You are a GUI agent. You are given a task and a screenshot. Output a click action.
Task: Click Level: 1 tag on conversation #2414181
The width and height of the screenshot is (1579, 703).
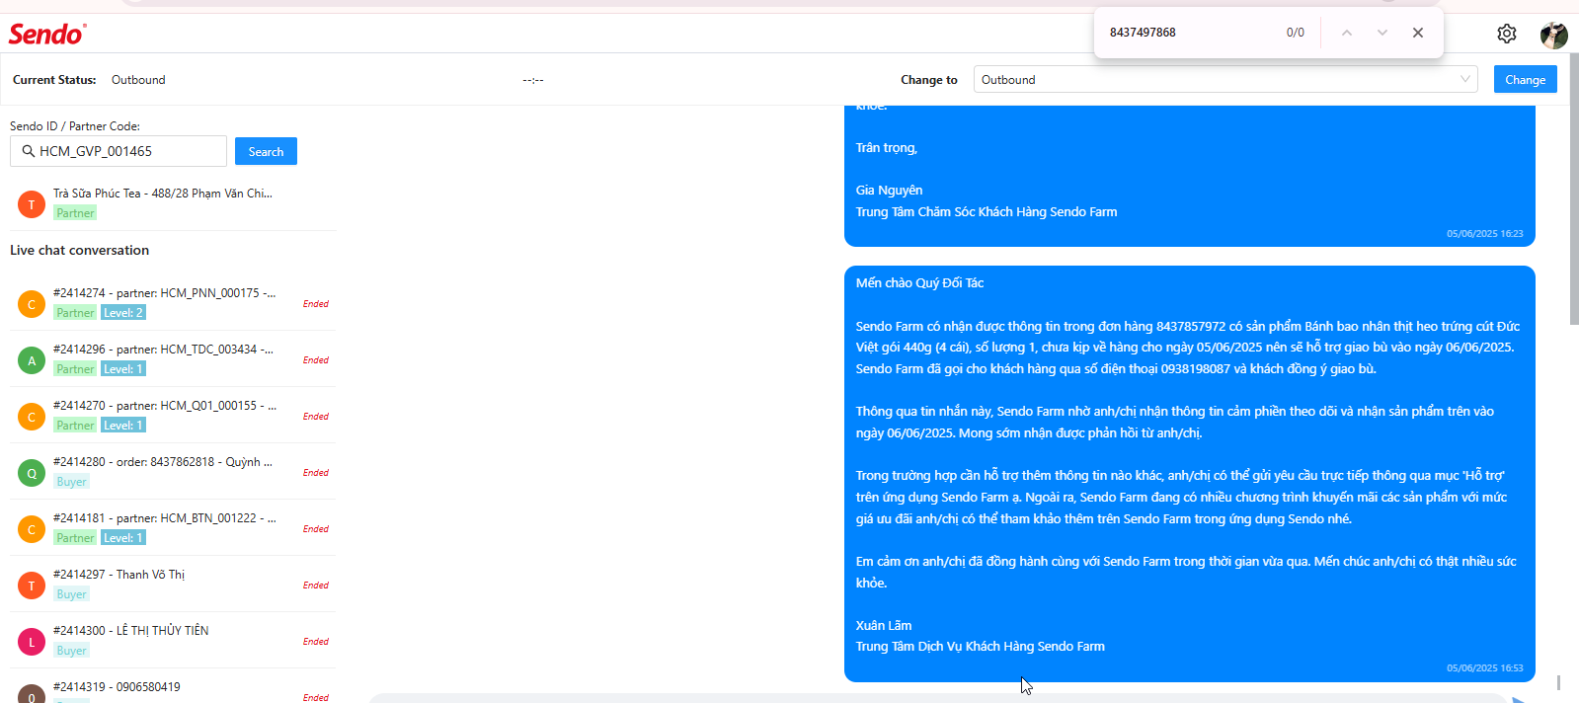tap(123, 538)
